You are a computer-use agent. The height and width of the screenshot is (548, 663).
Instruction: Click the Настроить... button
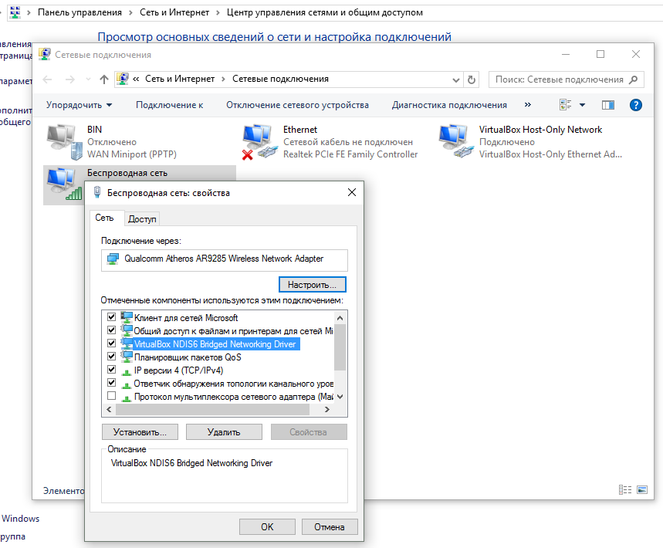click(312, 285)
